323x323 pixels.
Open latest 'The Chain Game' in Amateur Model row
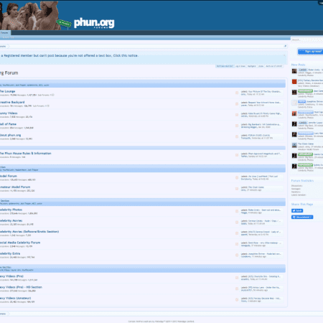tap(256, 187)
